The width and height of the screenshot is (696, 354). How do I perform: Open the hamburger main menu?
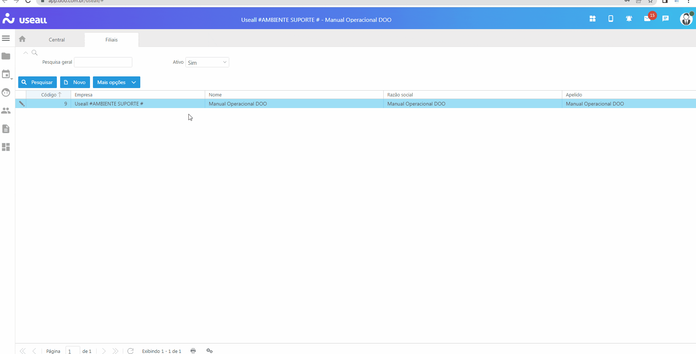(6, 38)
